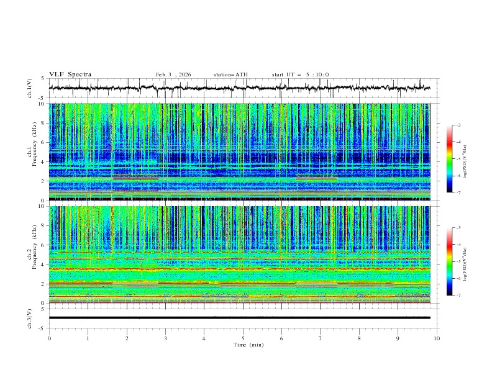492x380 pixels.
Task: Click the flat ch.3 voltage trace
Action: click(239, 318)
